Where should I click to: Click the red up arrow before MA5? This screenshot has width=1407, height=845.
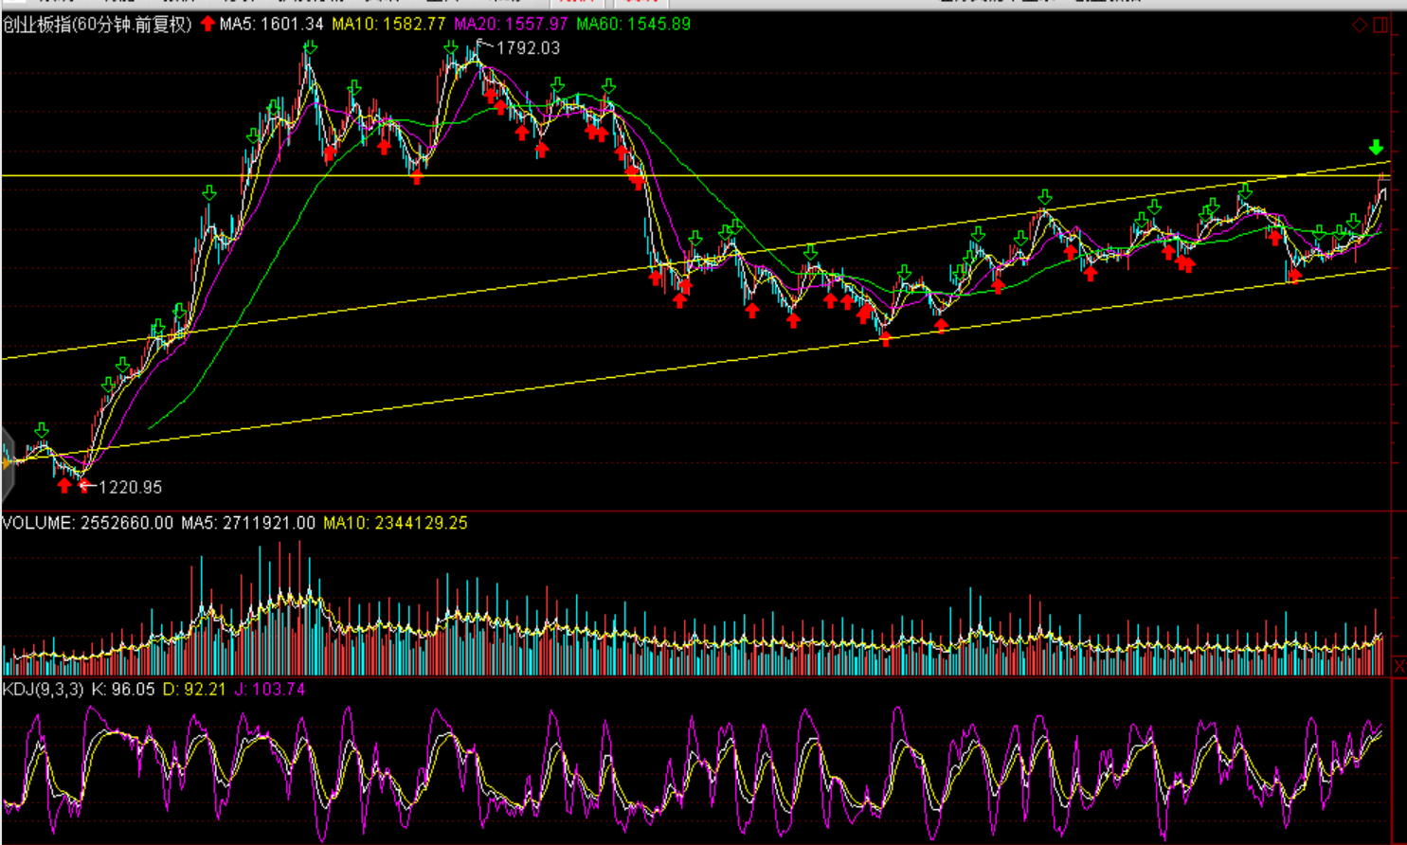tap(207, 24)
